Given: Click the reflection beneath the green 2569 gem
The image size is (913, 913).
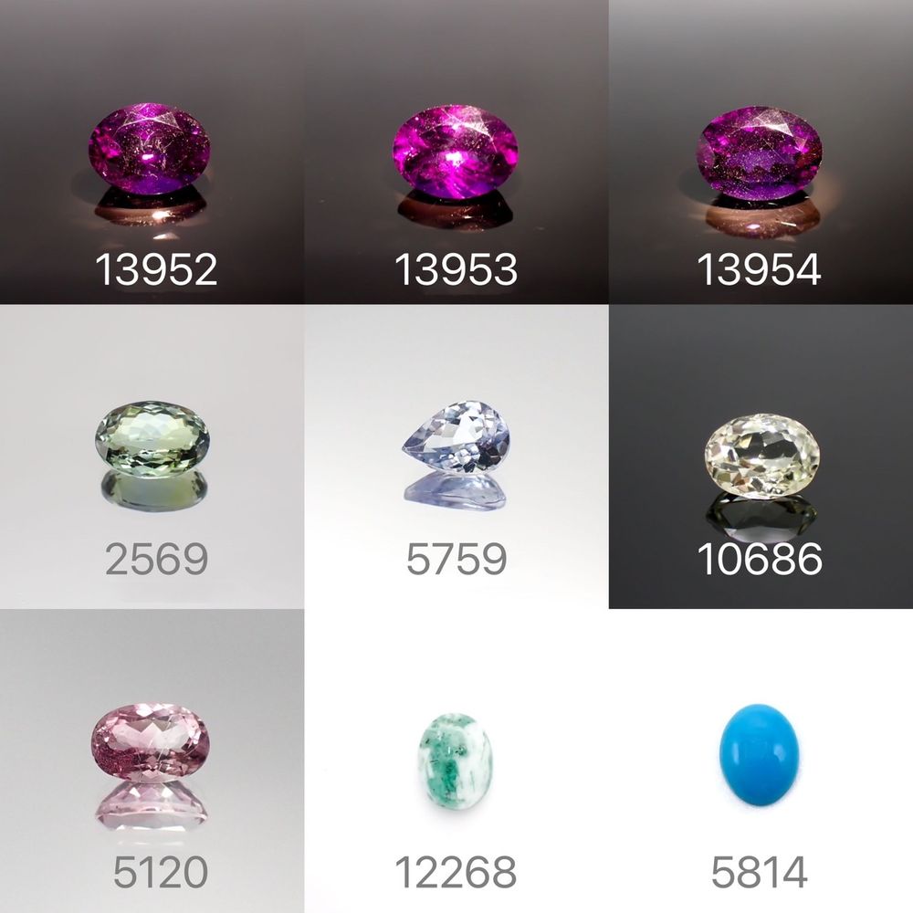Looking at the screenshot, I should (153, 489).
